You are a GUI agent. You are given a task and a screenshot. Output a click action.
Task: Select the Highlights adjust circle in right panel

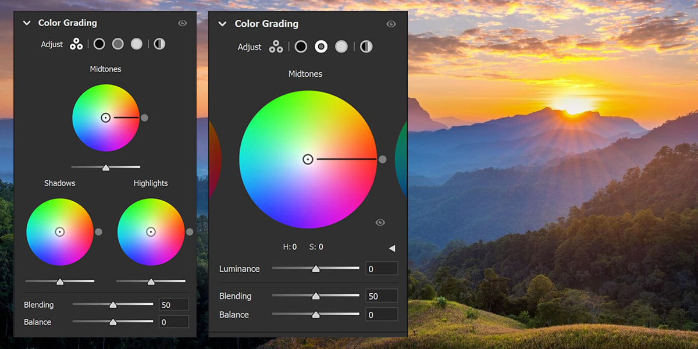click(x=341, y=47)
